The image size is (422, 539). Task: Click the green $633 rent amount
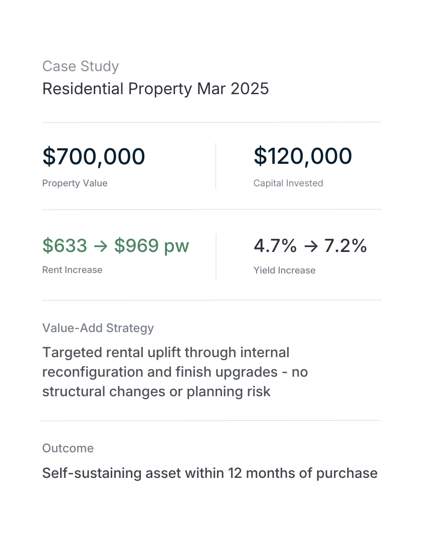[x=65, y=246]
